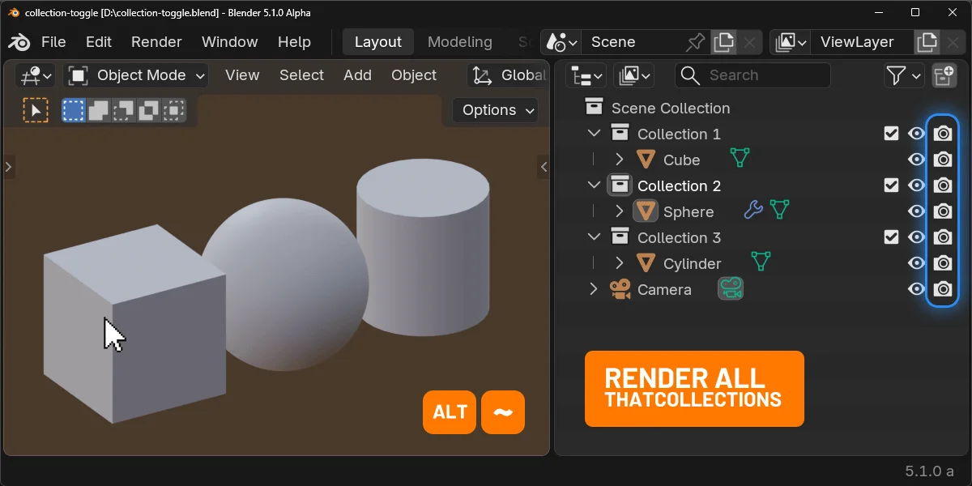The height and width of the screenshot is (486, 972).
Task: Click the outliner search field
Action: click(753, 75)
